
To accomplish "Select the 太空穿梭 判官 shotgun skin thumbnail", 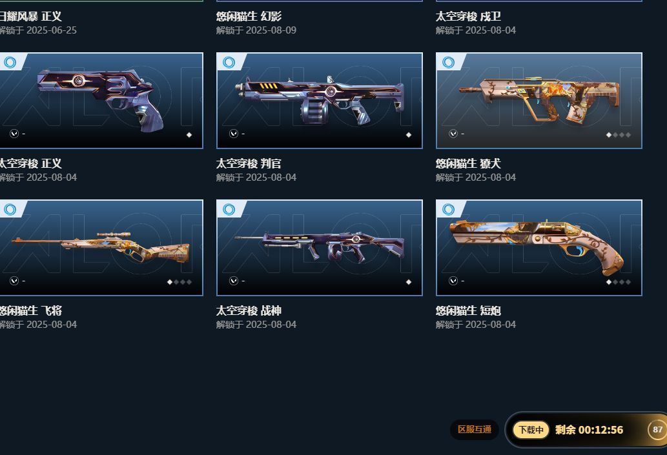I will click(320, 100).
